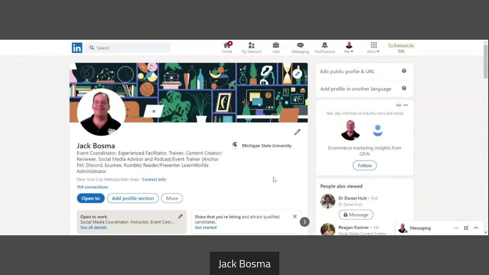Edit profile intro pencil icon

tap(297, 132)
